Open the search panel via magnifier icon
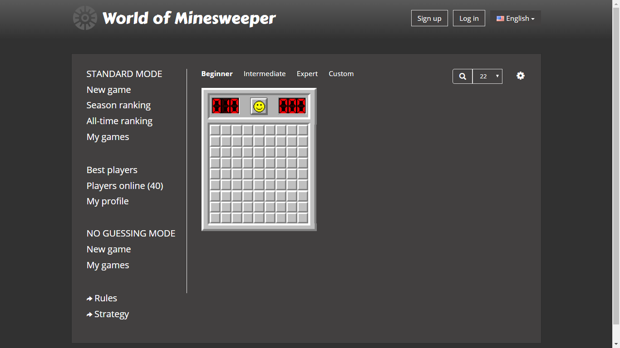This screenshot has width=620, height=348. click(x=462, y=76)
